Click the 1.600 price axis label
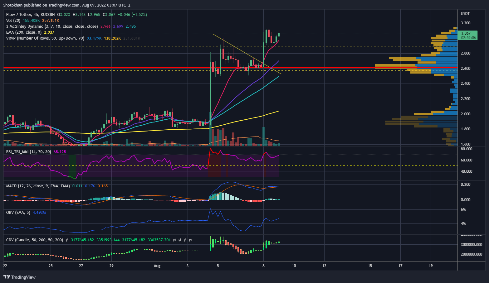 click(x=466, y=144)
